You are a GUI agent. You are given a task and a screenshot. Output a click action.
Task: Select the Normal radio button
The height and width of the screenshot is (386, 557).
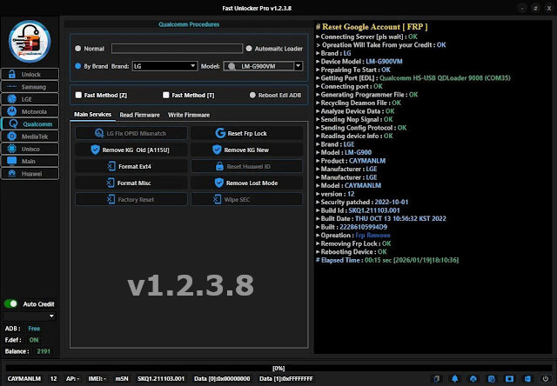tap(78, 49)
